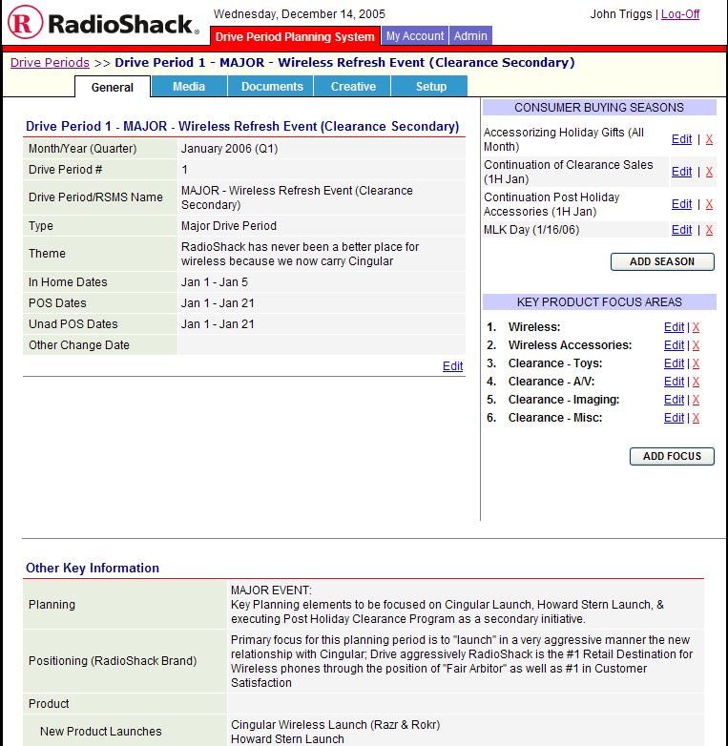728x746 pixels.
Task: Remove the Clearance - Misc focus area
Action: tap(696, 417)
